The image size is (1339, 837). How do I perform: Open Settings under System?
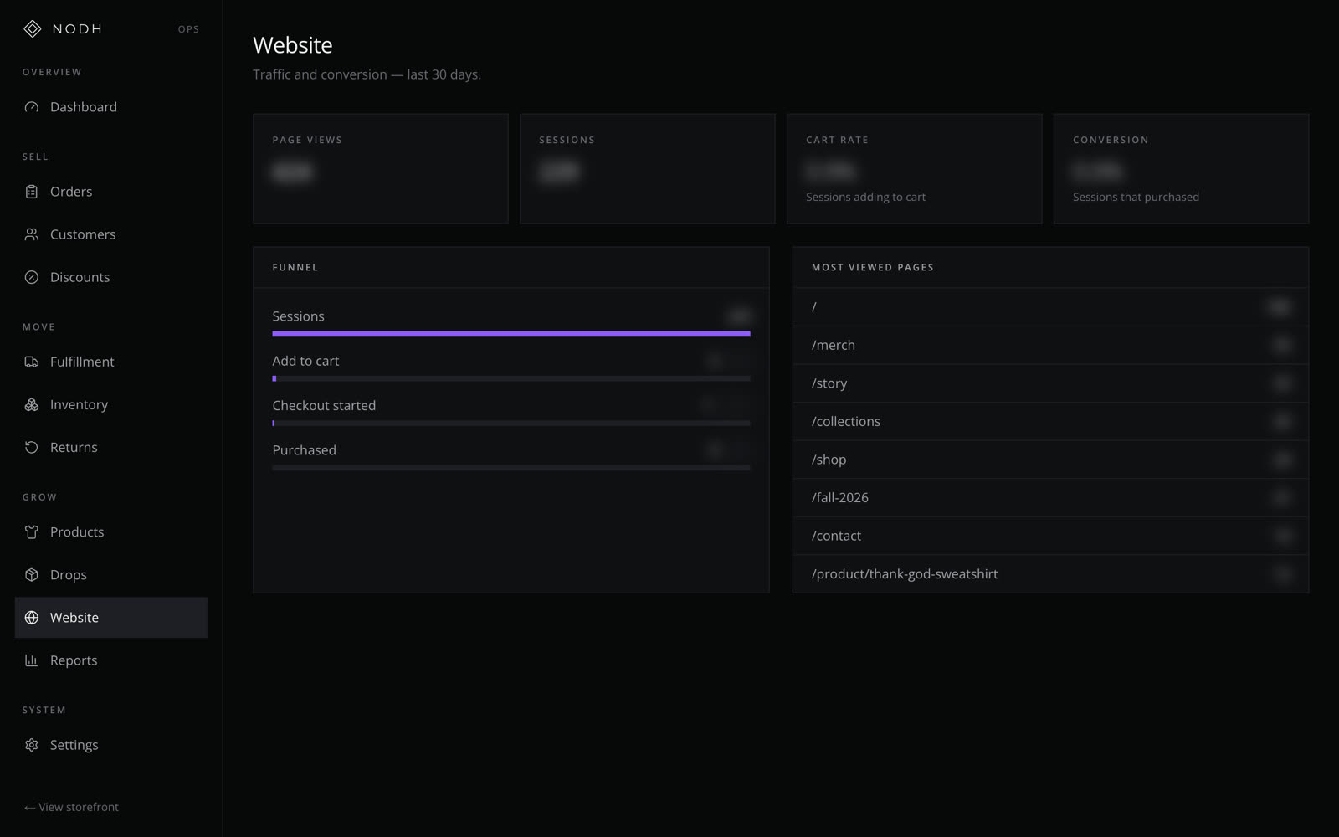[x=111, y=745]
